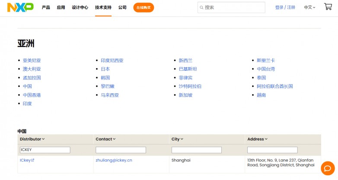The image size is (338, 180).
Task: Click the search magnifier icon
Action: pos(201,7)
